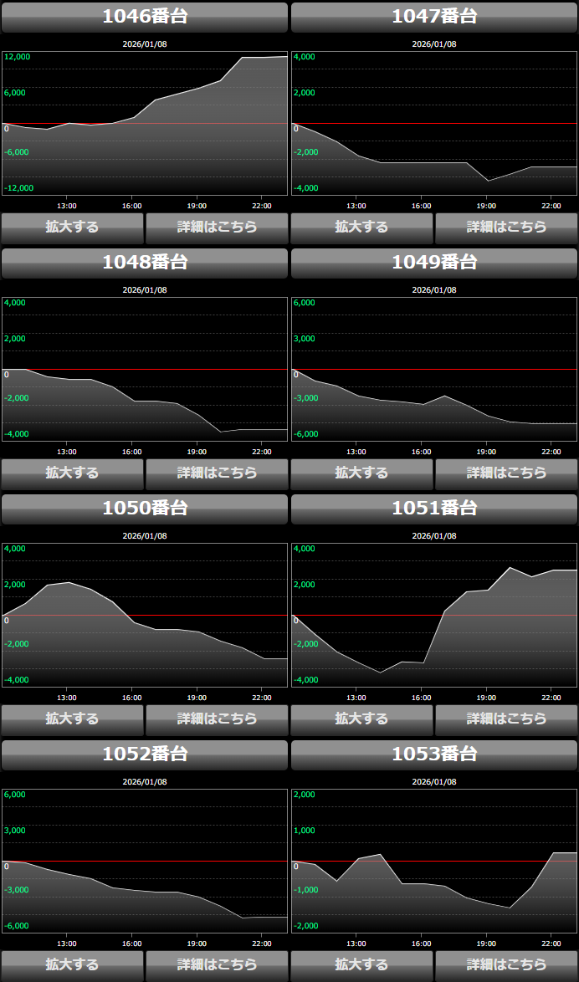Viewport: 579px width, 982px height.
Task: Enlarge the graph for machine 1047
Action: [x=361, y=227]
